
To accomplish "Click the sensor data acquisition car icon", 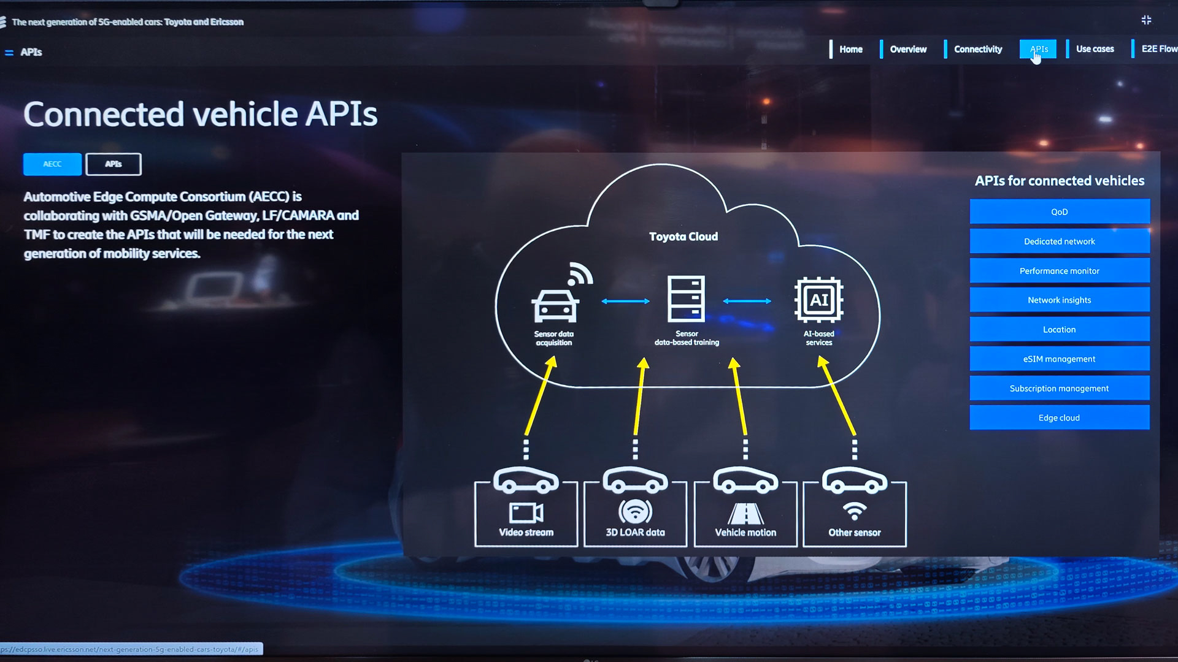I will point(555,305).
